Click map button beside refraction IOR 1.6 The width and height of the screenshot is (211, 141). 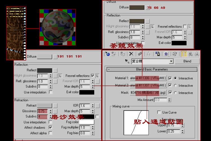pos(98,106)
